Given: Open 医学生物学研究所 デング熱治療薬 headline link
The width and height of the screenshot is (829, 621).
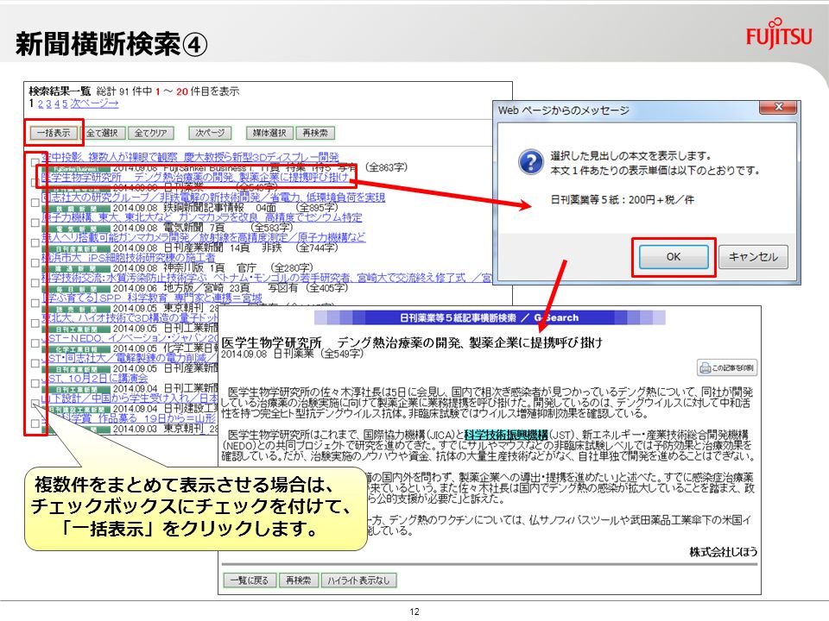Looking at the screenshot, I should pos(195,178).
